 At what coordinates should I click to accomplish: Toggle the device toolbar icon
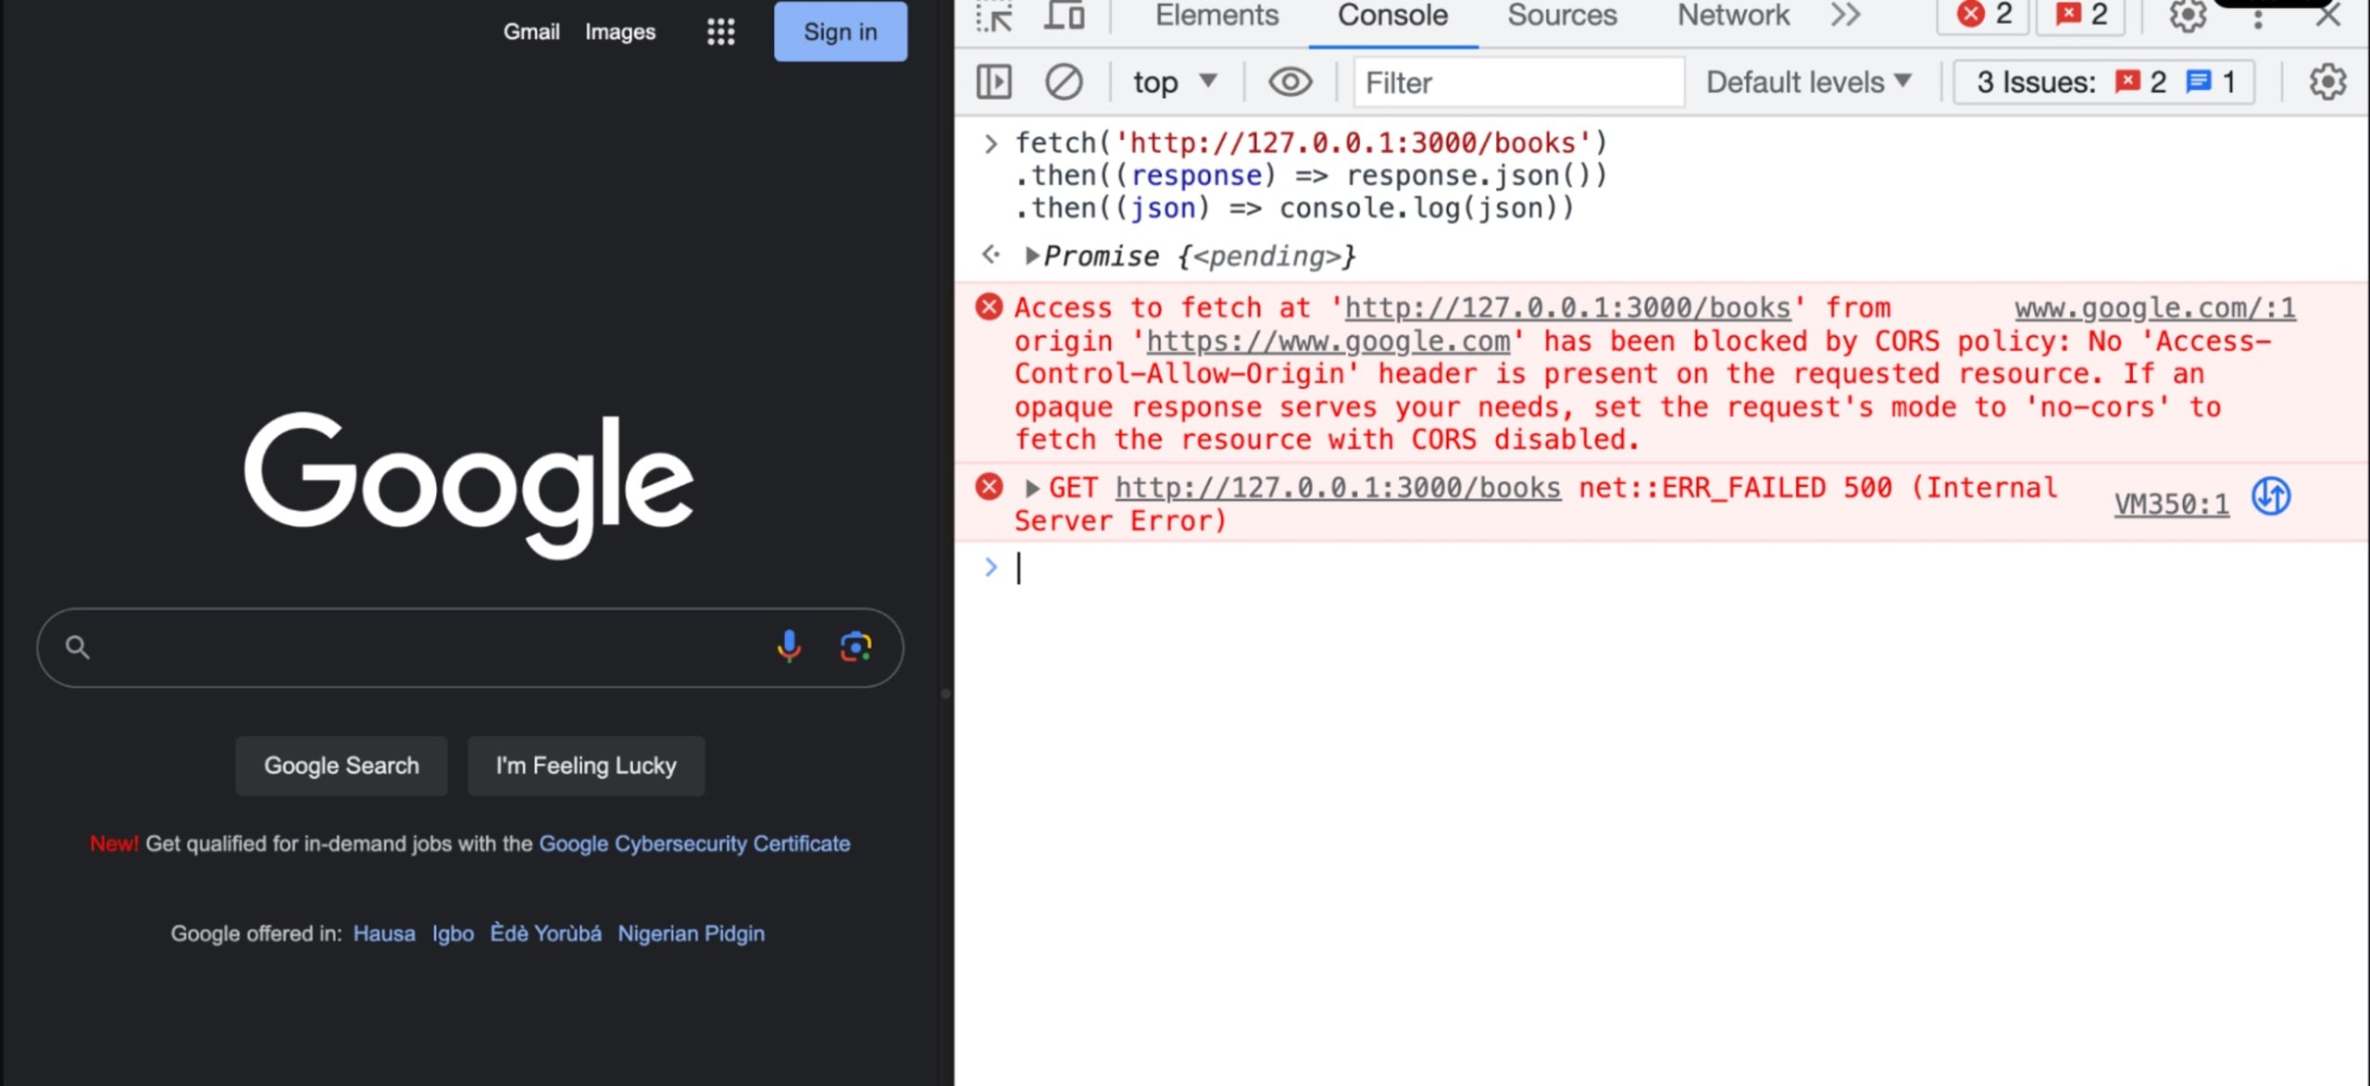pyautogui.click(x=1064, y=16)
